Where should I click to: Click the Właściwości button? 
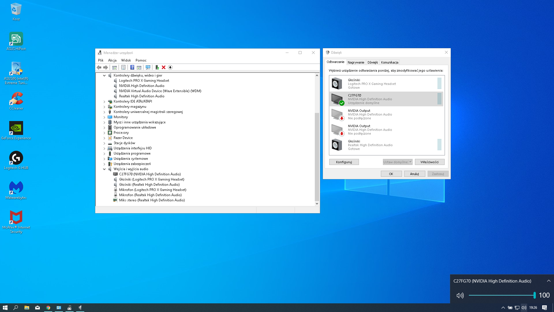[x=429, y=162]
